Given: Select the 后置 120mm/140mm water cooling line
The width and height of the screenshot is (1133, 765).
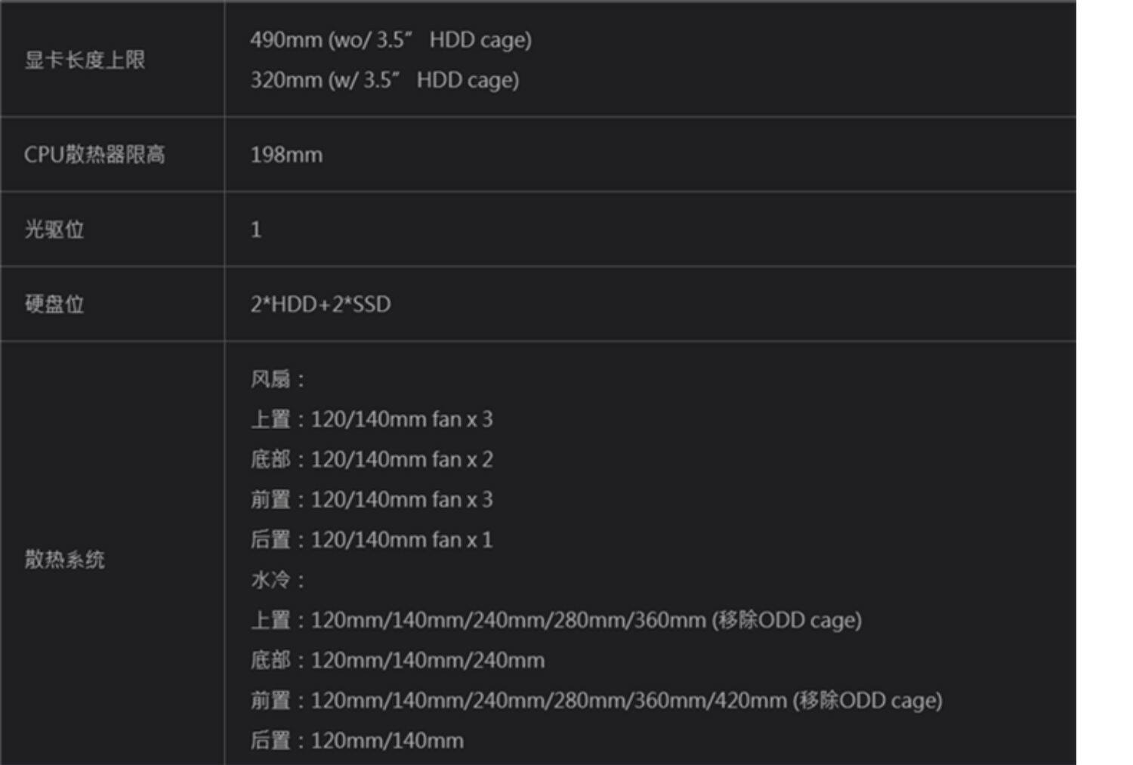Looking at the screenshot, I should [357, 741].
